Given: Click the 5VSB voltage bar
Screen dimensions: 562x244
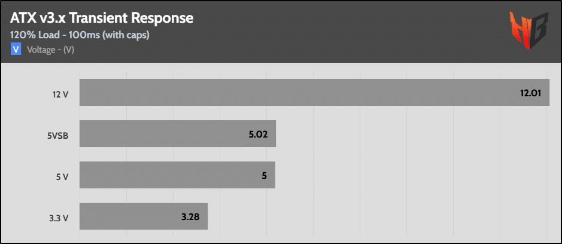Looking at the screenshot, I should tap(178, 134).
